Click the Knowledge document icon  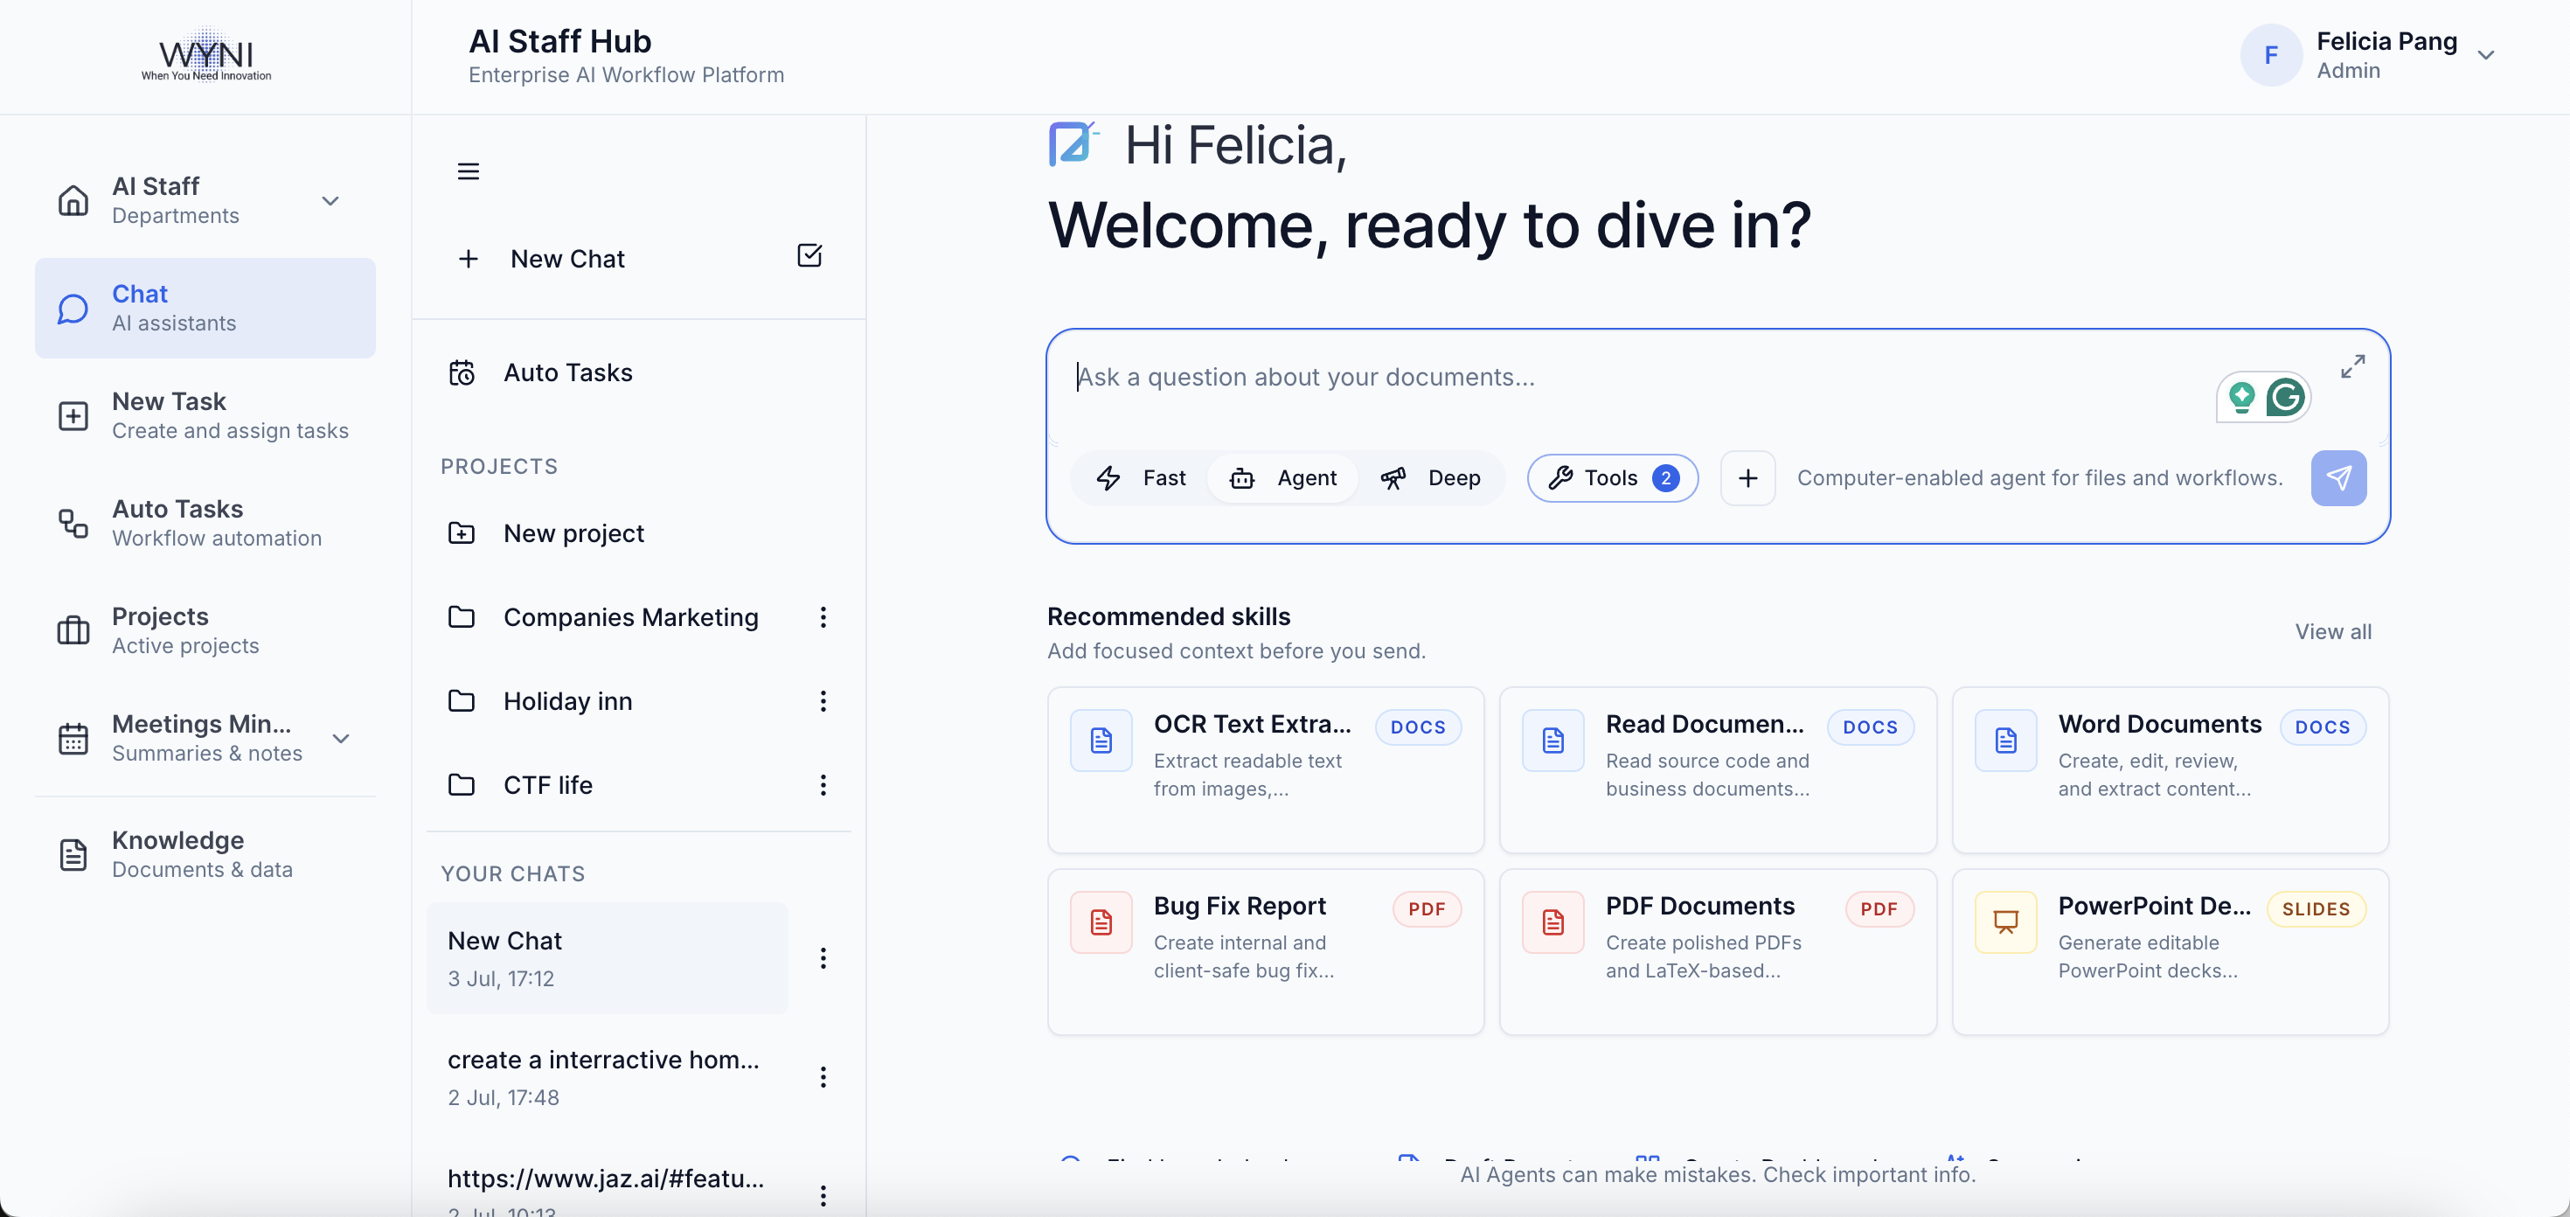tap(73, 855)
